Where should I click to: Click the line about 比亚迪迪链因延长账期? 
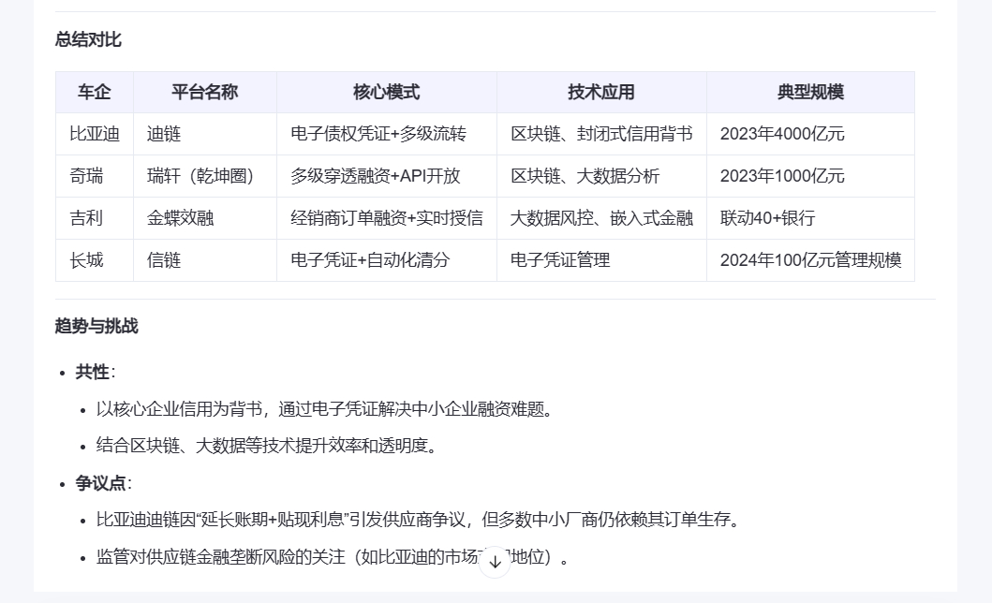(x=420, y=521)
